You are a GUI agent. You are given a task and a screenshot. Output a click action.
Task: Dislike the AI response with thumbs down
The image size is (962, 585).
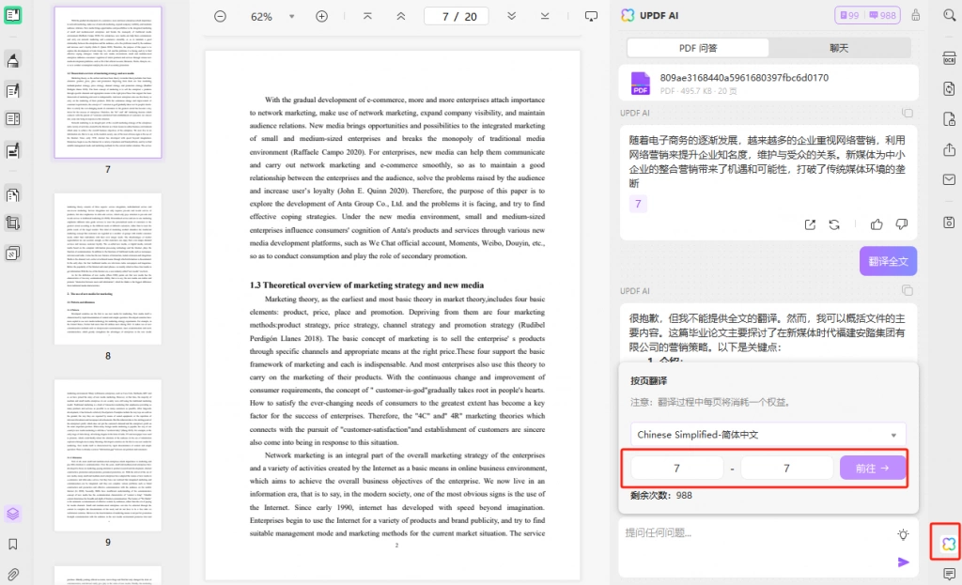point(901,224)
